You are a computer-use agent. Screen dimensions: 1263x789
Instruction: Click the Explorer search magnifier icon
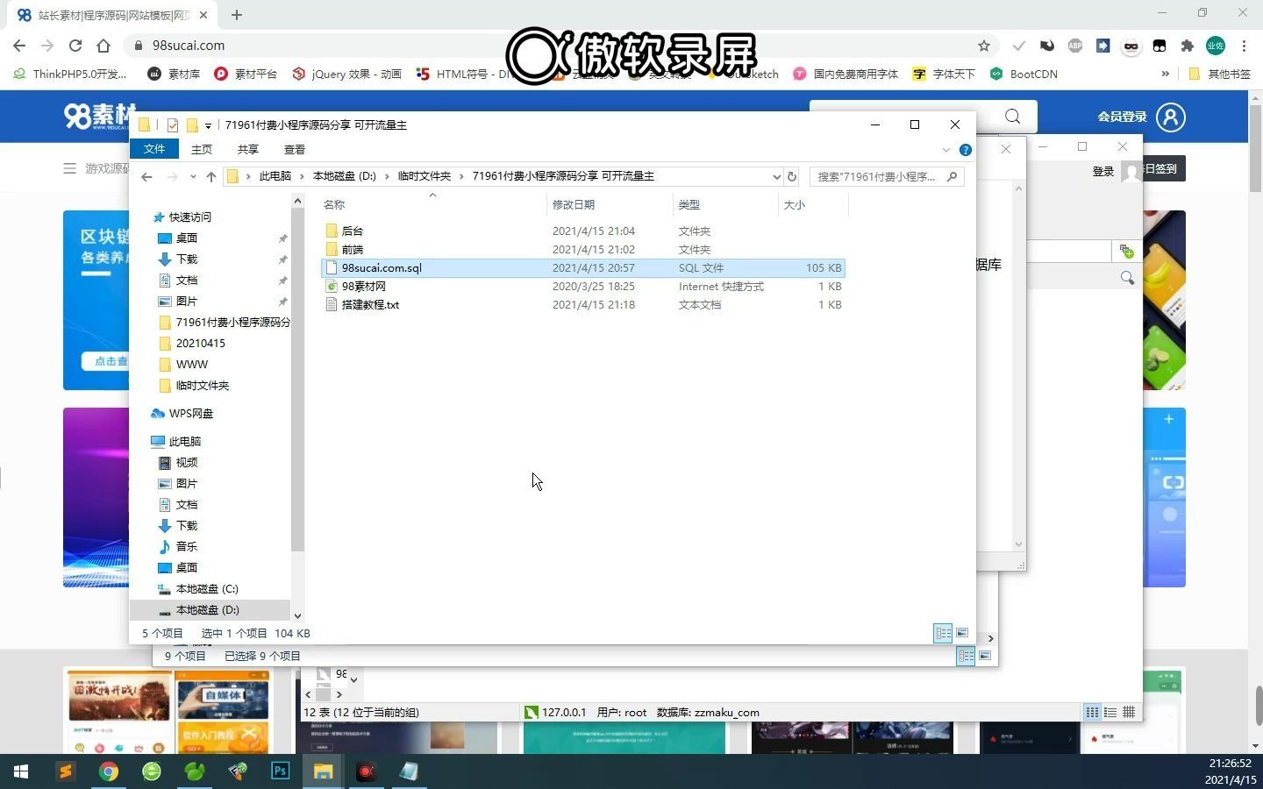[x=953, y=176]
